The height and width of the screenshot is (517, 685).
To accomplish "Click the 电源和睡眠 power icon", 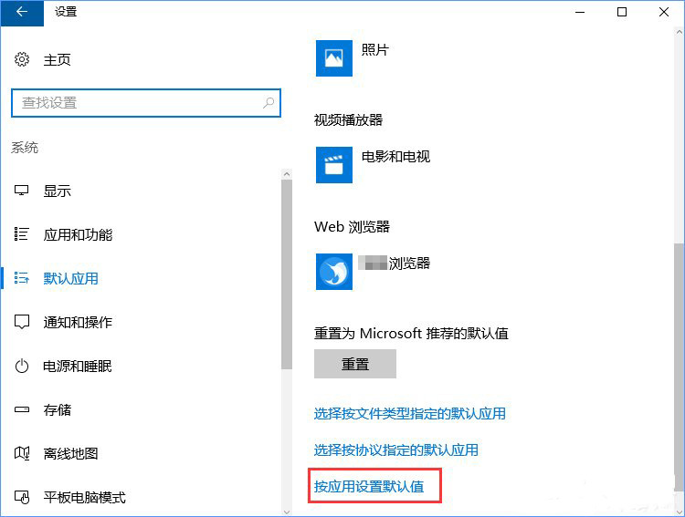I will pyautogui.click(x=23, y=367).
